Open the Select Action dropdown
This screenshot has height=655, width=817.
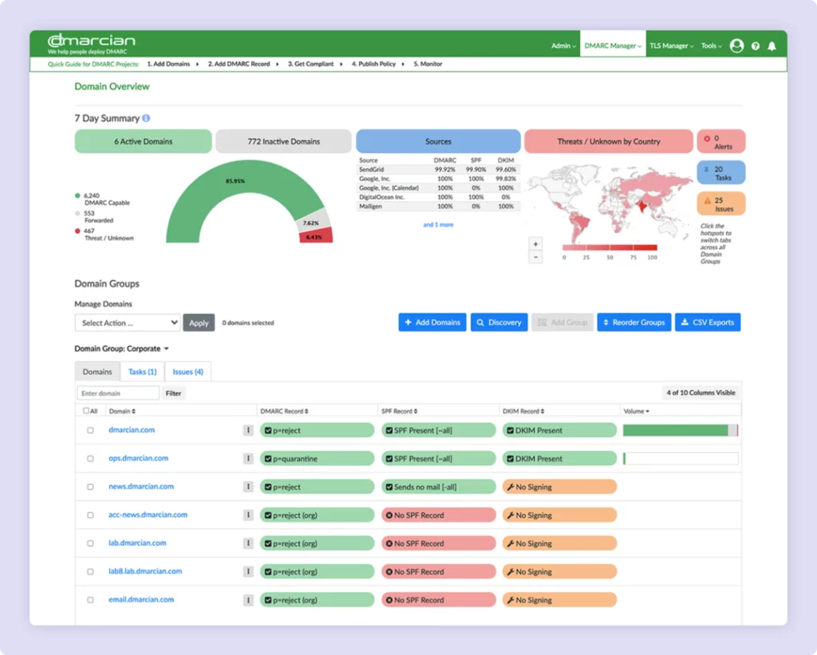click(128, 322)
